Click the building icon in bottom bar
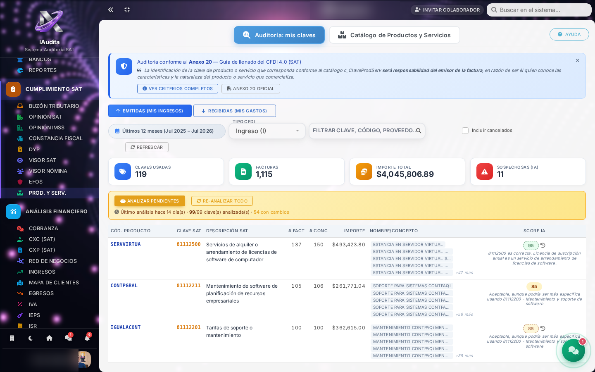This screenshot has height=372, width=595. (12, 338)
